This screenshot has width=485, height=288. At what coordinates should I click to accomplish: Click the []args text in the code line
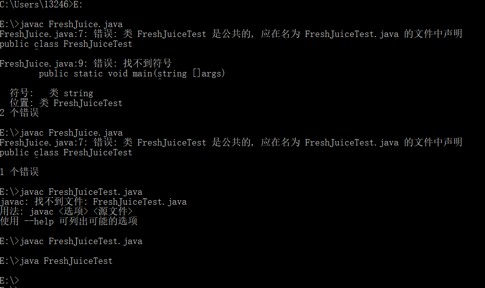point(208,73)
